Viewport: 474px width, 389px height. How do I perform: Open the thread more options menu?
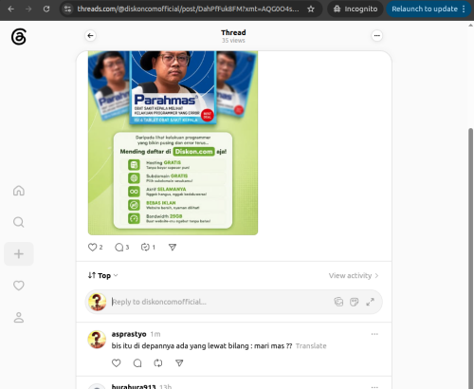pyautogui.click(x=376, y=36)
